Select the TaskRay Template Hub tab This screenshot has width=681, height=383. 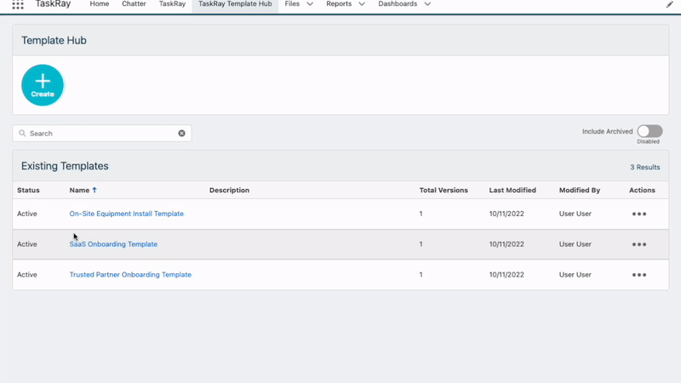(x=235, y=4)
